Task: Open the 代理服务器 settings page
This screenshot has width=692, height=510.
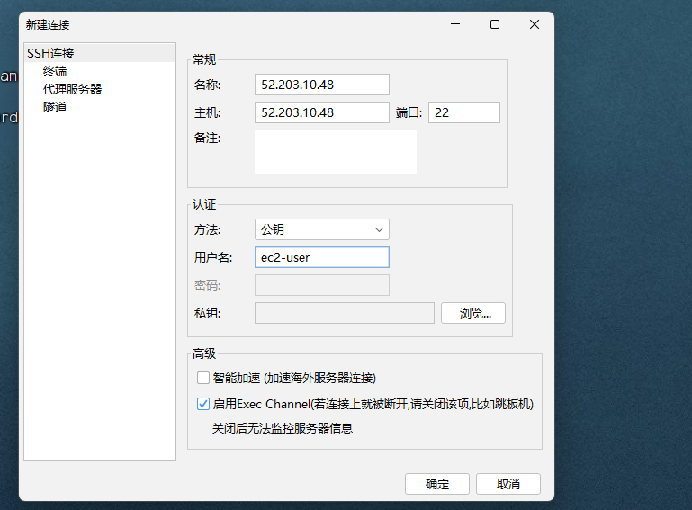Action: pyautogui.click(x=72, y=89)
